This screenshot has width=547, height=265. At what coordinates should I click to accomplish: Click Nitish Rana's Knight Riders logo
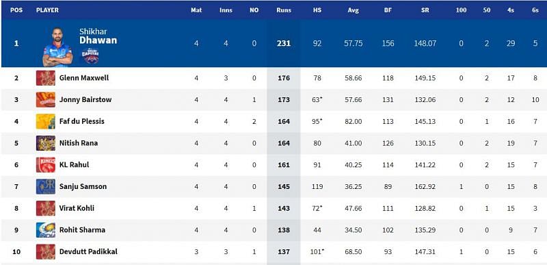[x=46, y=143]
